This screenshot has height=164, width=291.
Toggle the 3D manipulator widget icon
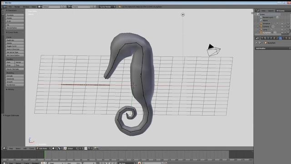pyautogui.click(x=65, y=149)
